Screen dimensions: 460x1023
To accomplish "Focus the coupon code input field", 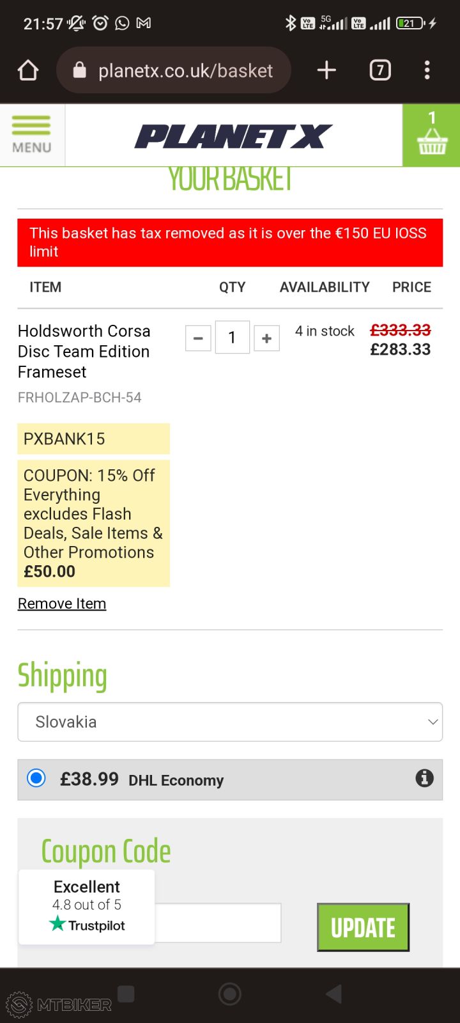I will [x=217, y=923].
